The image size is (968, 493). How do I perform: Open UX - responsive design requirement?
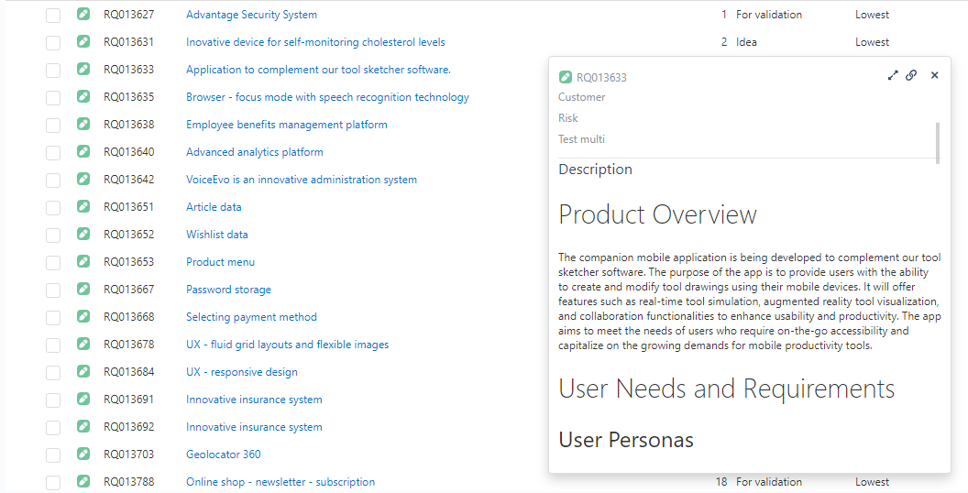click(x=241, y=372)
